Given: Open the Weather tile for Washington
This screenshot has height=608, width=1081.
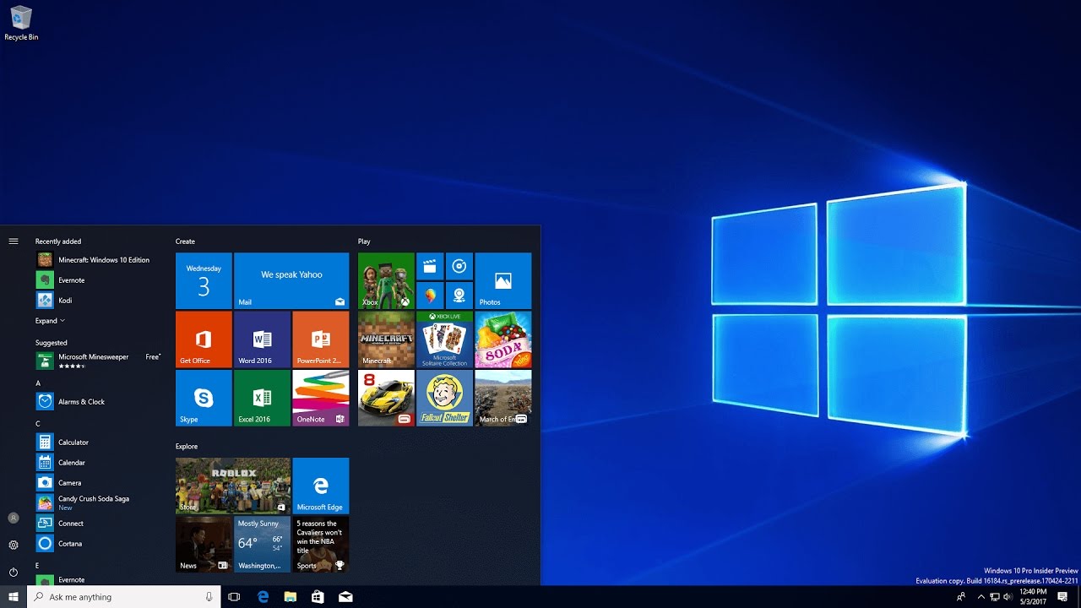Looking at the screenshot, I should point(262,545).
